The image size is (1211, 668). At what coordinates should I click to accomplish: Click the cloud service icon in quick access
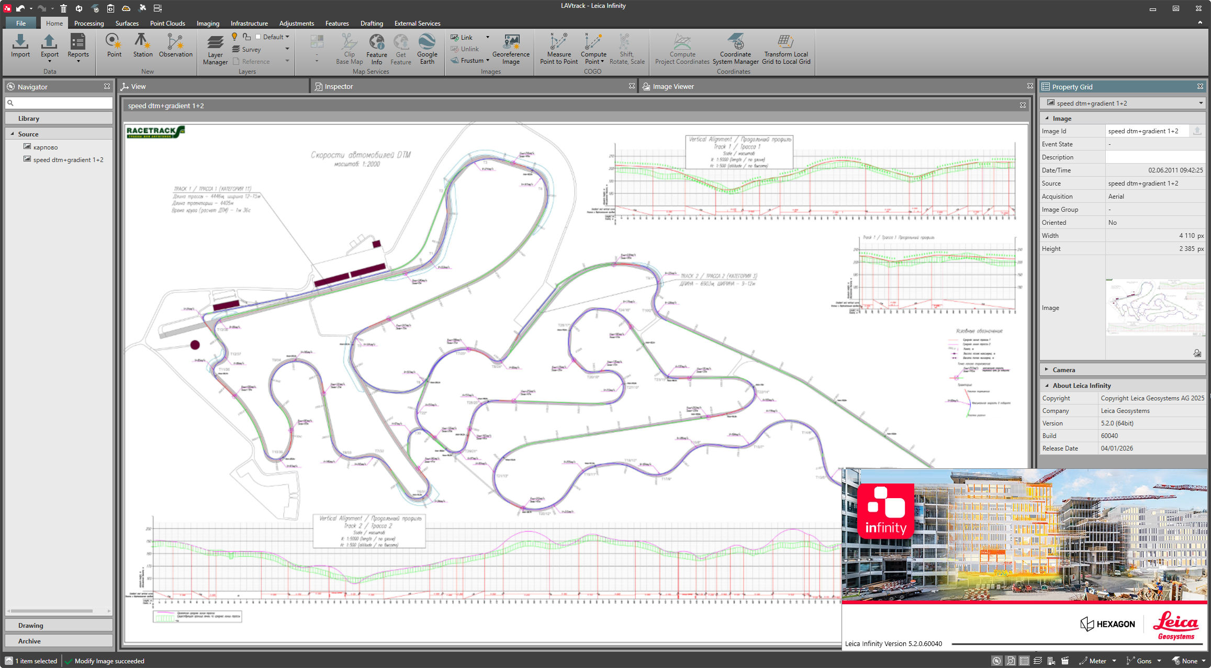(x=126, y=8)
